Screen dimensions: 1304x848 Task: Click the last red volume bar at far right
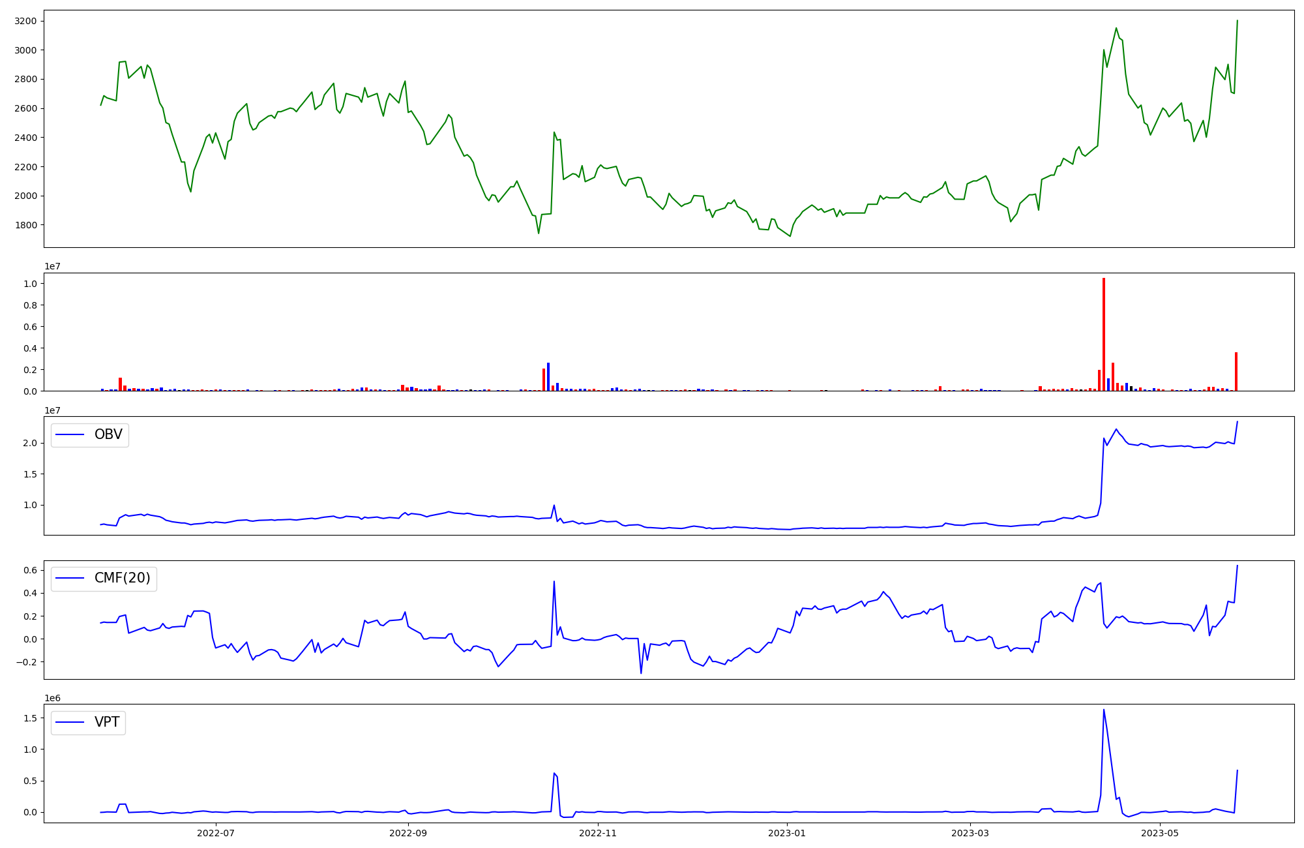pyautogui.click(x=1236, y=372)
